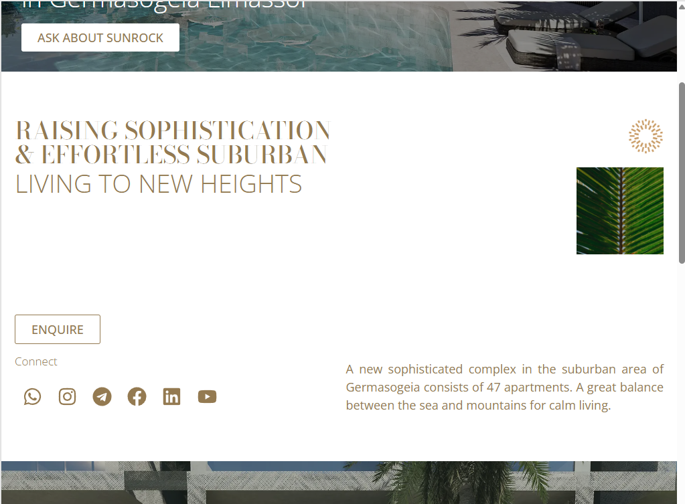Visit the Facebook page icon
Screen dimensions: 685x504
click(137, 396)
